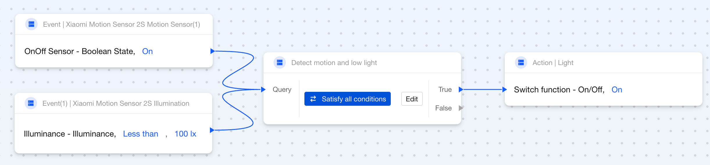The width and height of the screenshot is (710, 165).
Task: Click the Boolean State output port arrow
Action: coord(213,51)
